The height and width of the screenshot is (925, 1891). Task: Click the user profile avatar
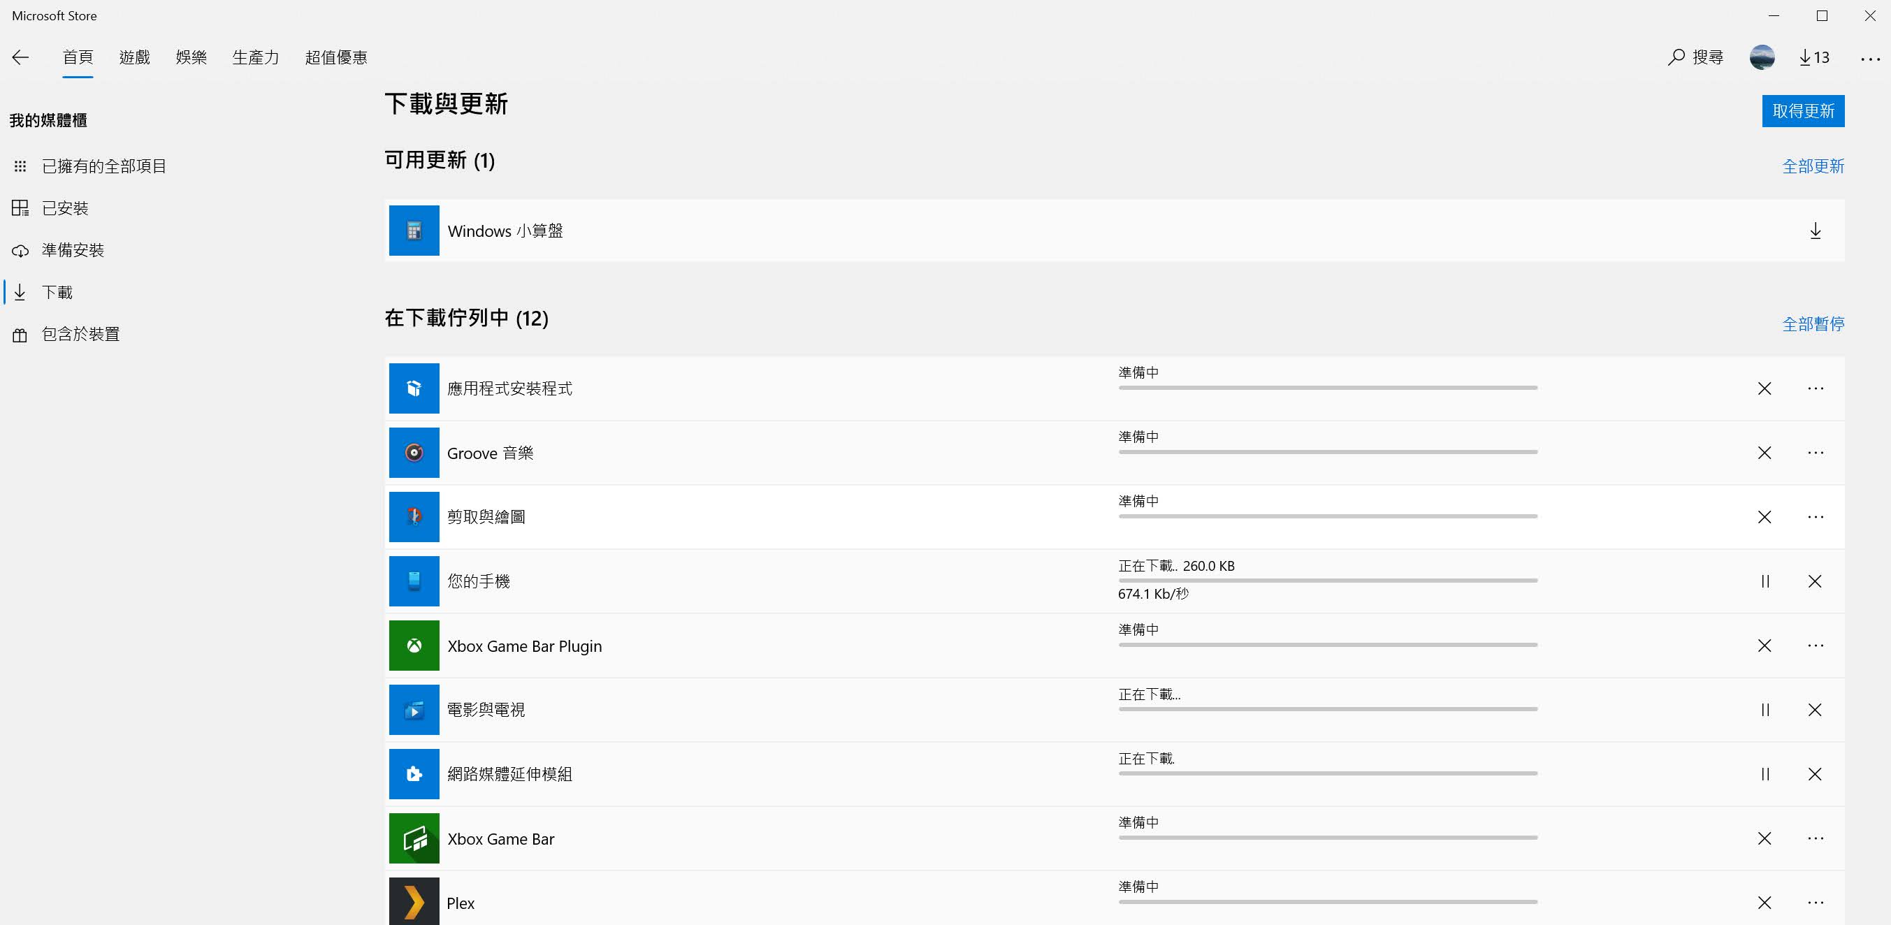point(1762,57)
